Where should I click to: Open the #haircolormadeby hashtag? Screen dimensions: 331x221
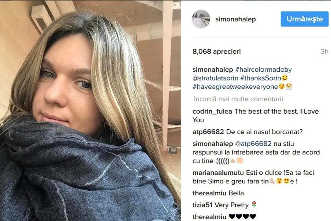264,69
